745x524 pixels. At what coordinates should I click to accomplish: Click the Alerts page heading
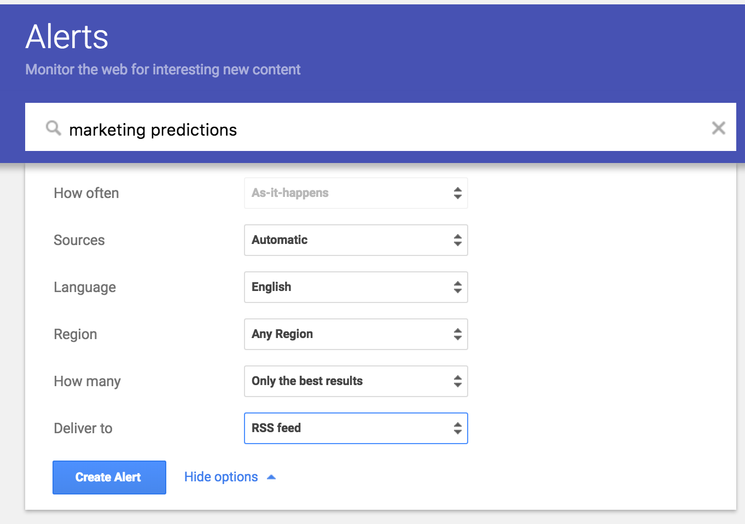pyautogui.click(x=67, y=37)
